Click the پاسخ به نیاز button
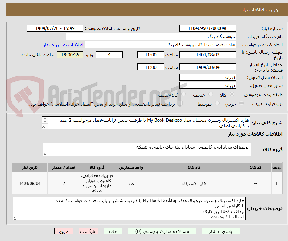The image size is (288, 241). (221, 231)
